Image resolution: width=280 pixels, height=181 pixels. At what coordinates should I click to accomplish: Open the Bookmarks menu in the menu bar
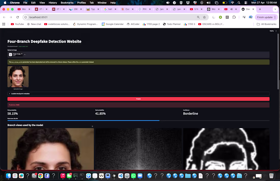[x=67, y=3]
